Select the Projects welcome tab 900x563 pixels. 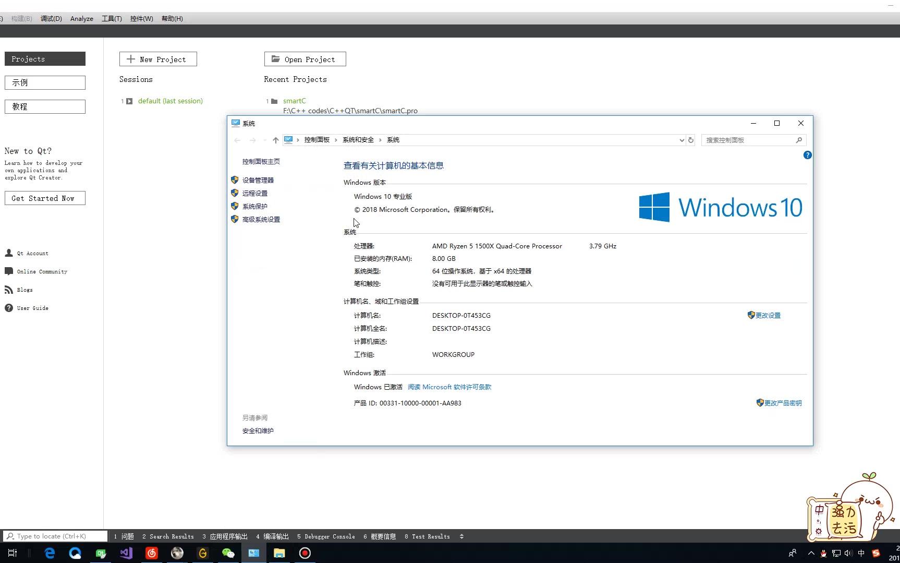coord(45,59)
